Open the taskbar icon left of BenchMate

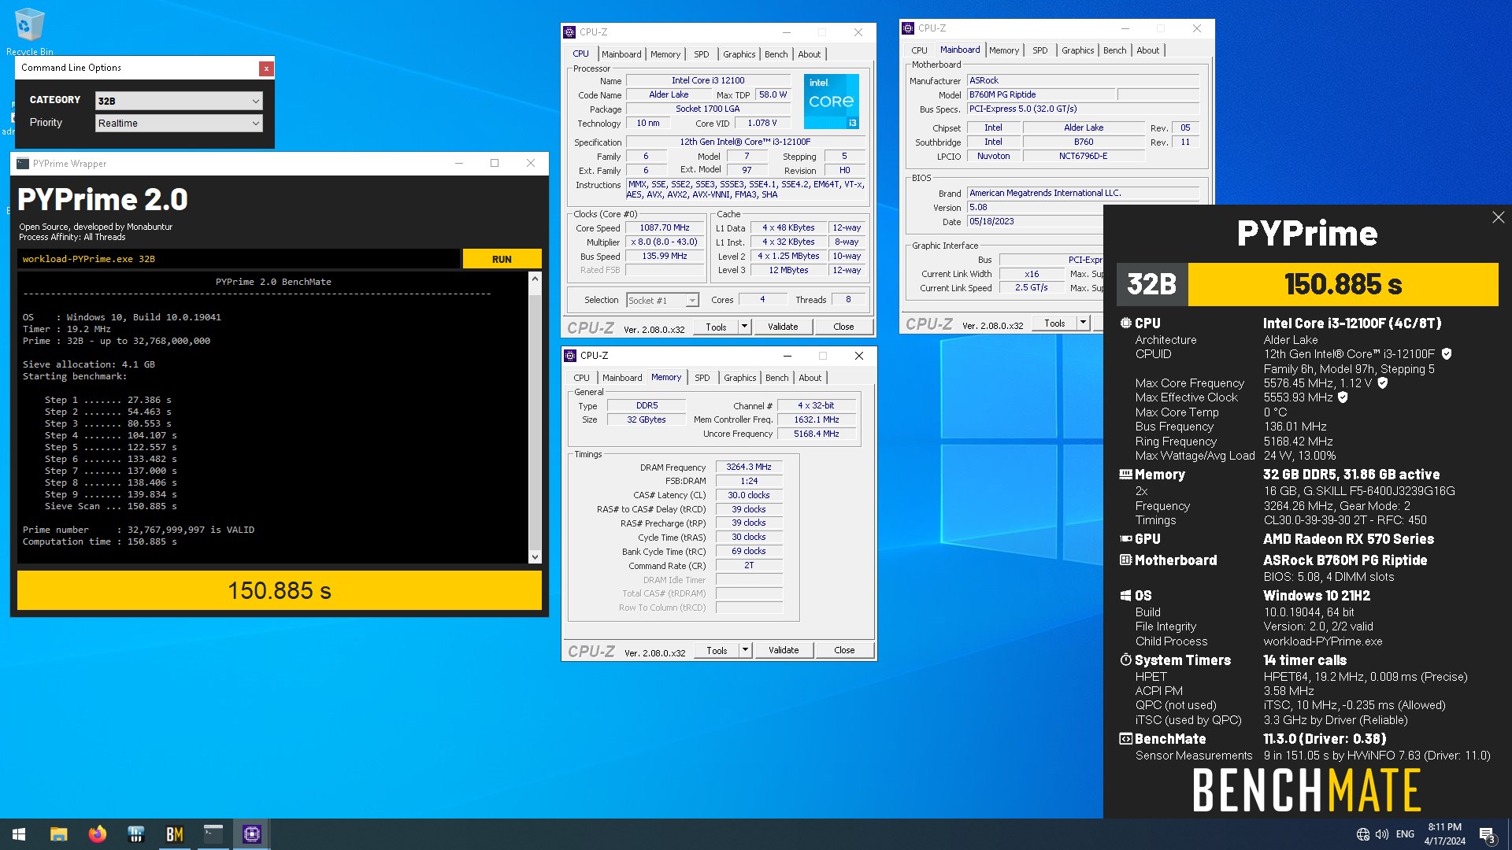pyautogui.click(x=135, y=834)
